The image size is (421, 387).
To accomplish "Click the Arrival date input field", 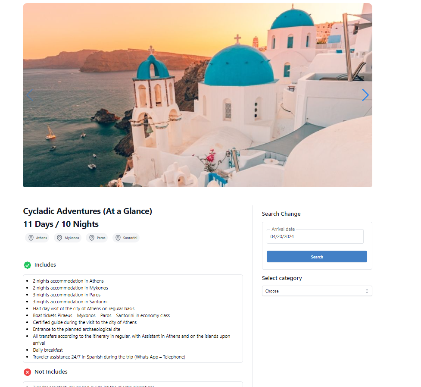I will pyautogui.click(x=315, y=236).
